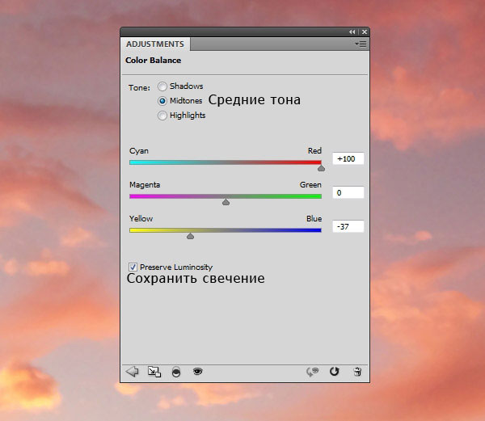The image size is (485, 421).
Task: Click the Red label
Action: click(314, 150)
